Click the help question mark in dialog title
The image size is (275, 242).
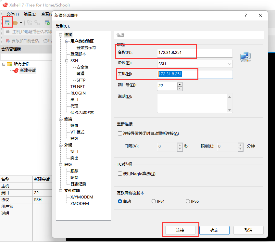coord(246,15)
